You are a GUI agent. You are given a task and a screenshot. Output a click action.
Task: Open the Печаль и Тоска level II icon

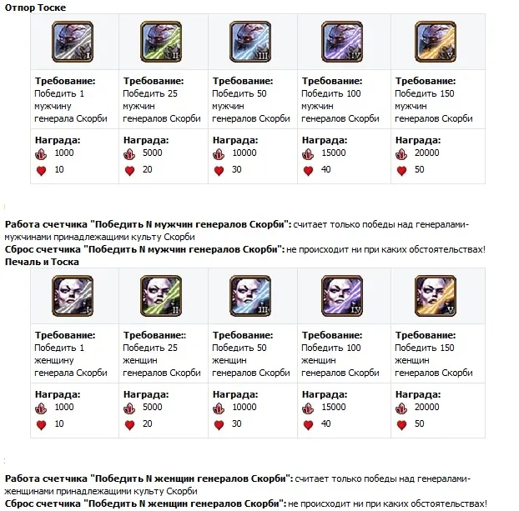[162, 296]
